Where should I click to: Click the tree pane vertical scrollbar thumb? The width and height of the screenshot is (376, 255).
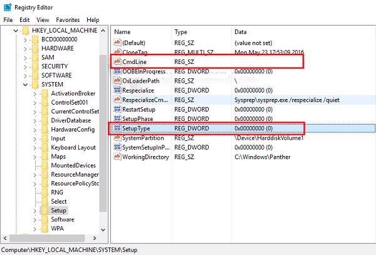(103, 133)
